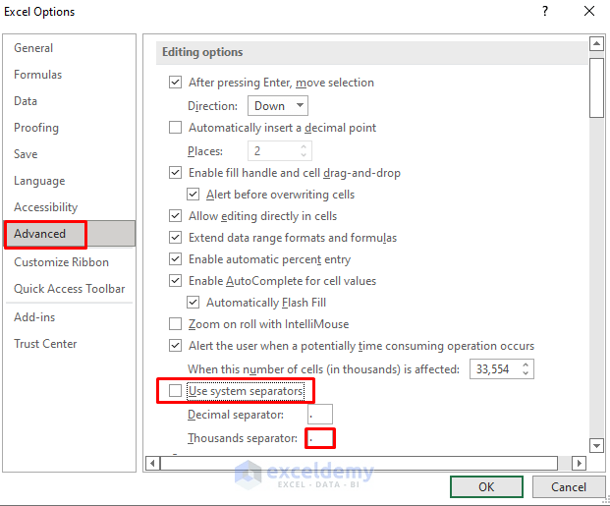Click the Thousands separator input box
The image size is (610, 506).
[320, 438]
